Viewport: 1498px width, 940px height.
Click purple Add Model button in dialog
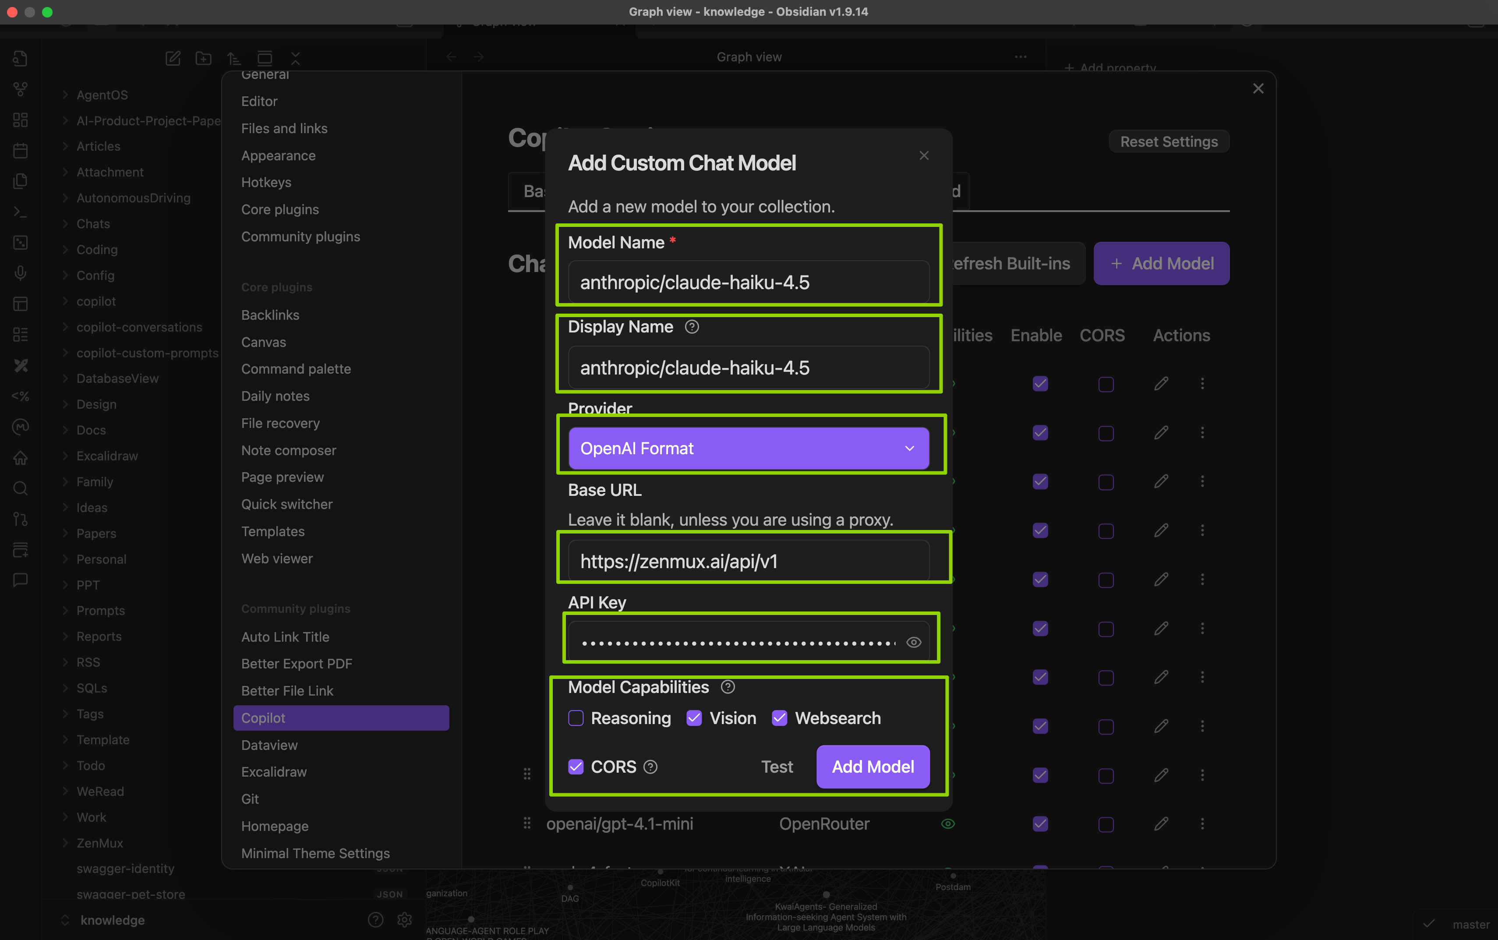click(873, 767)
